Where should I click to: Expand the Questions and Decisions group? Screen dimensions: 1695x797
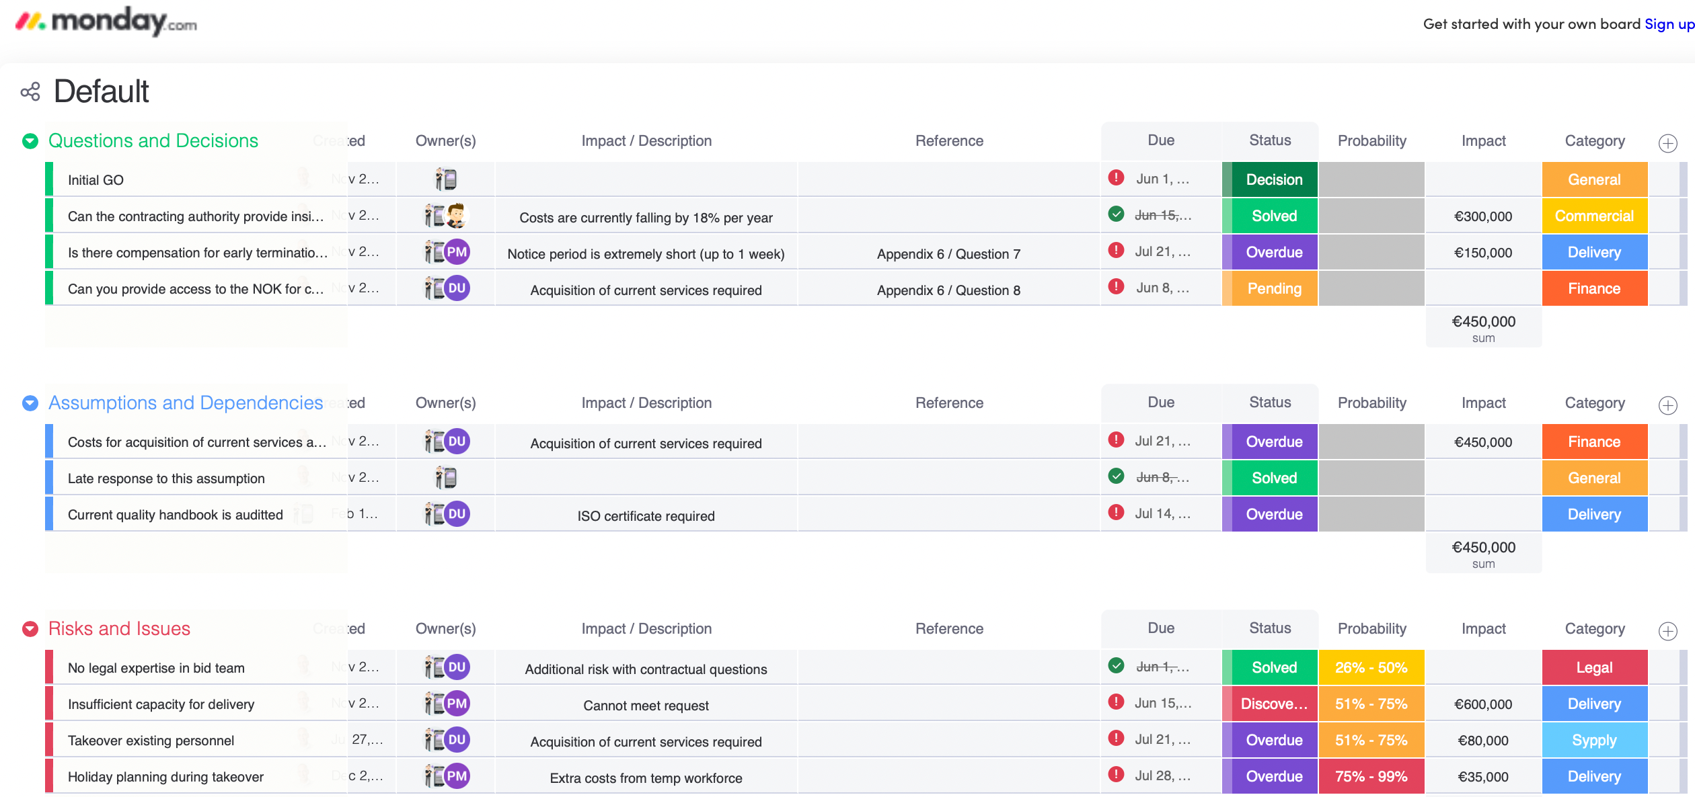pyautogui.click(x=29, y=140)
